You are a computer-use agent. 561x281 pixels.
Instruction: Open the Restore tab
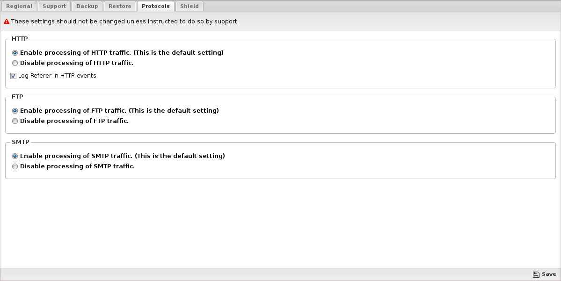point(120,6)
